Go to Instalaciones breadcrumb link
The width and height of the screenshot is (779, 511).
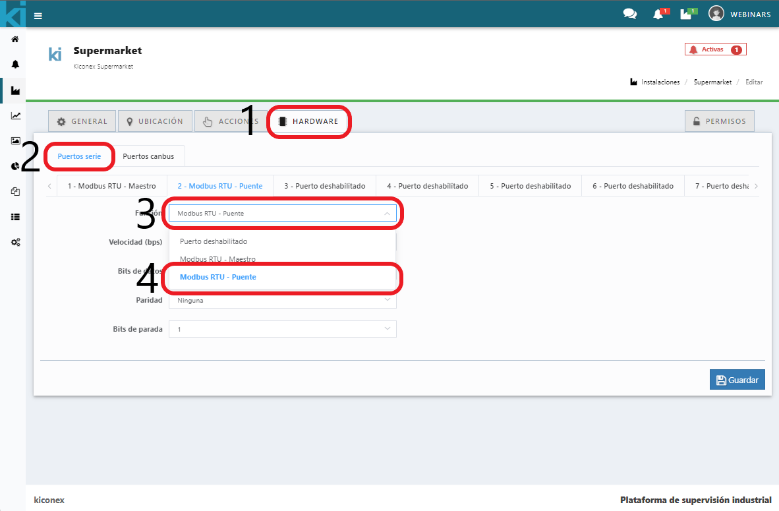660,82
